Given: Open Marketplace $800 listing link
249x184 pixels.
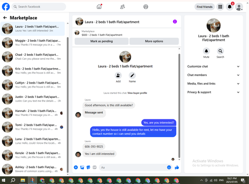Looking at the screenshot, I should [x=102, y=35].
